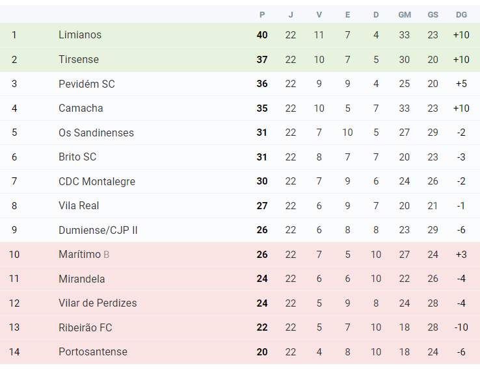
Task: Select the J games column header
Action: tap(291, 15)
